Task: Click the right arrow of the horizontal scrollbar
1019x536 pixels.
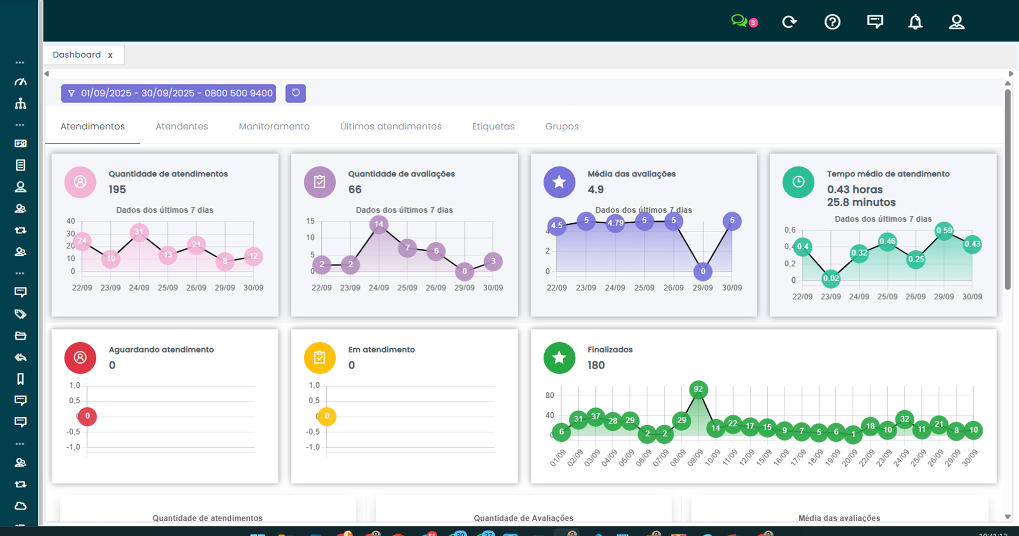Action: [x=1010, y=73]
